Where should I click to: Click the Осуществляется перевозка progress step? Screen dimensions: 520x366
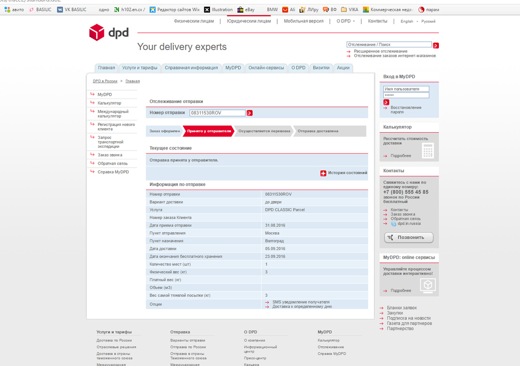[264, 131]
